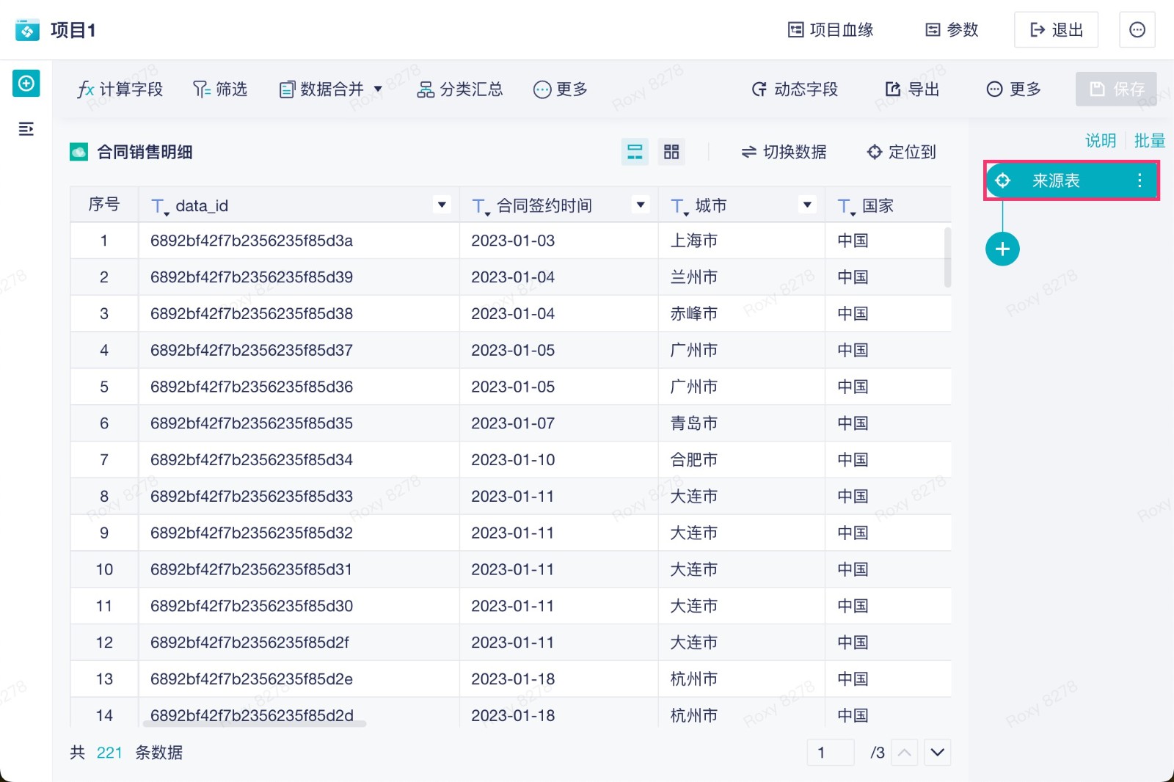This screenshot has height=782, width=1174.
Task: Click the 221 total record count
Action: point(109,753)
